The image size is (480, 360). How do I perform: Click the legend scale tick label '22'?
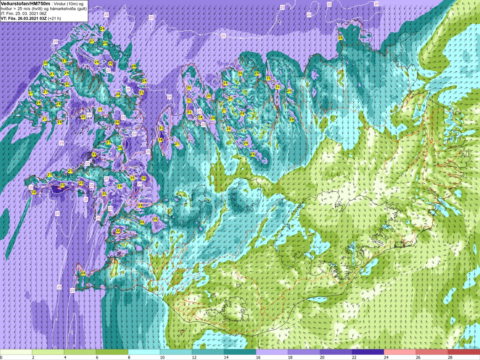pos(354,357)
